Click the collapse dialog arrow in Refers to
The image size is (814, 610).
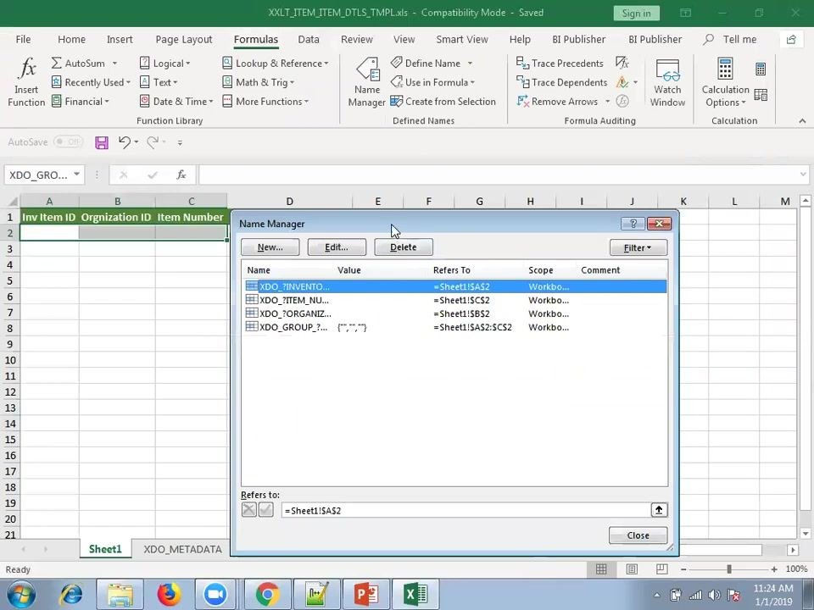click(x=659, y=510)
